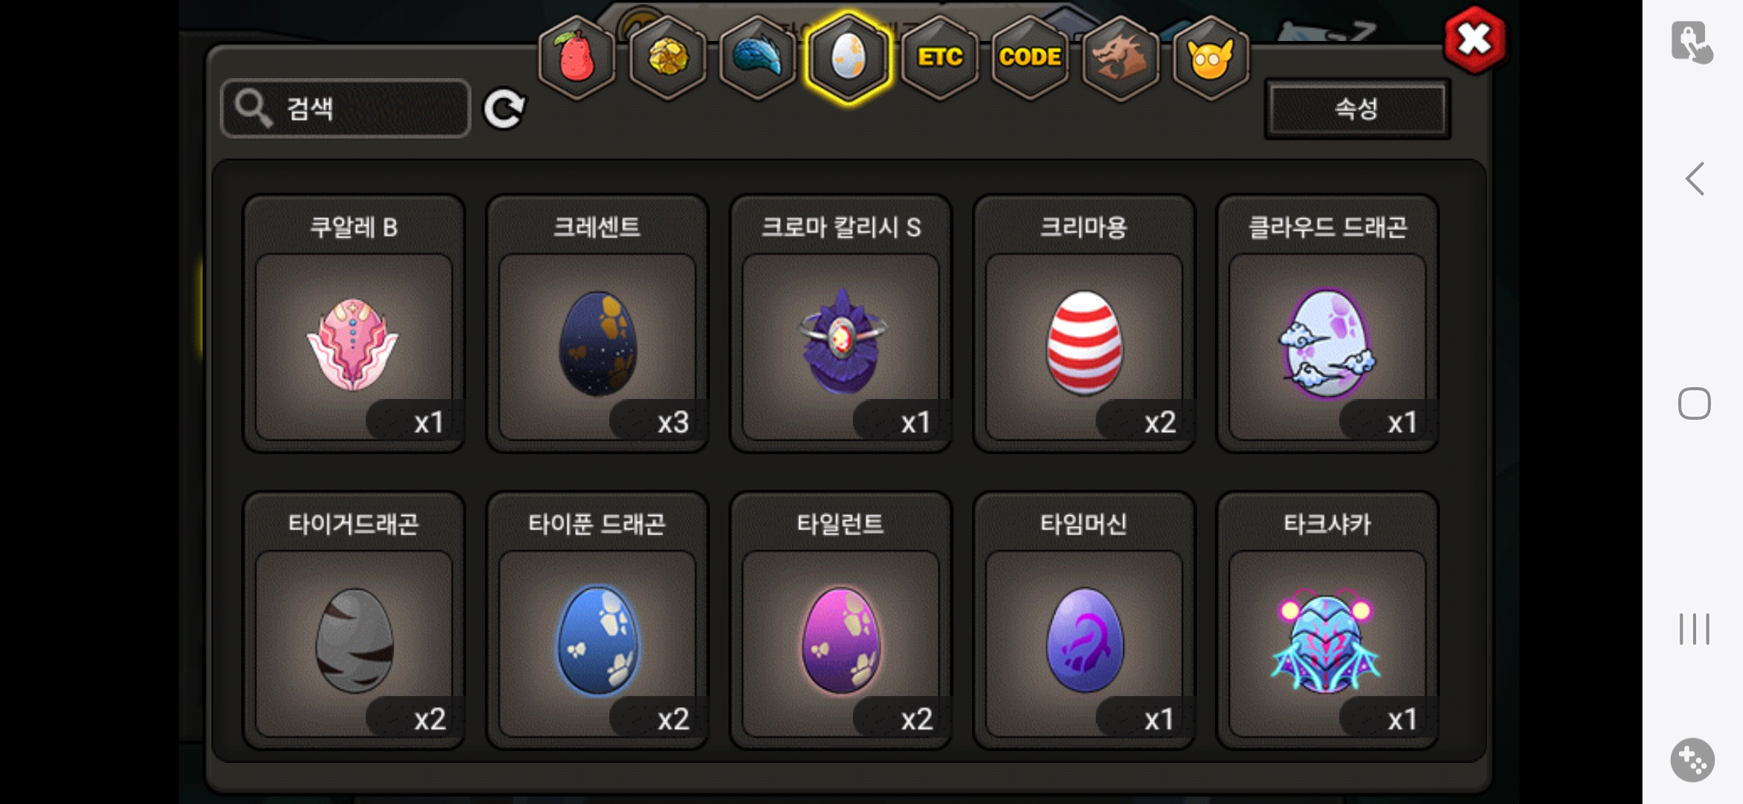Viewport: 1743px width, 804px height.
Task: Open the CODE tab
Action: (1030, 57)
